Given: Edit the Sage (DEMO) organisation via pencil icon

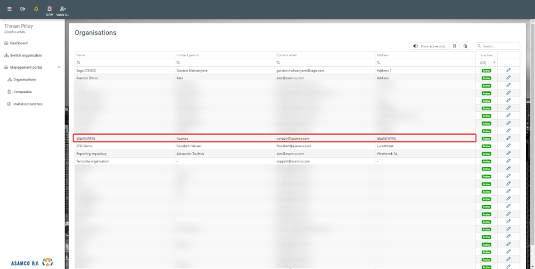Looking at the screenshot, I should coord(508,70).
